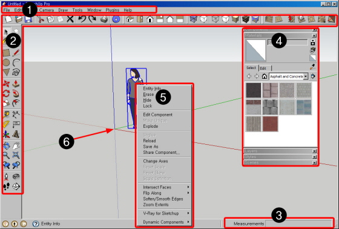Click the Print icon in toolbar

coord(104,19)
